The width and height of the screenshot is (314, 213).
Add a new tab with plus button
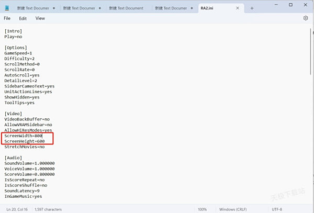point(252,8)
